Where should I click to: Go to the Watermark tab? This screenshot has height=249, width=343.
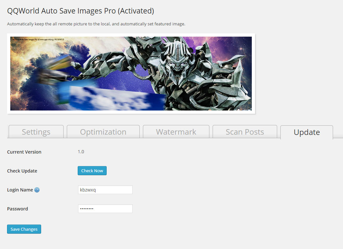pos(176,132)
